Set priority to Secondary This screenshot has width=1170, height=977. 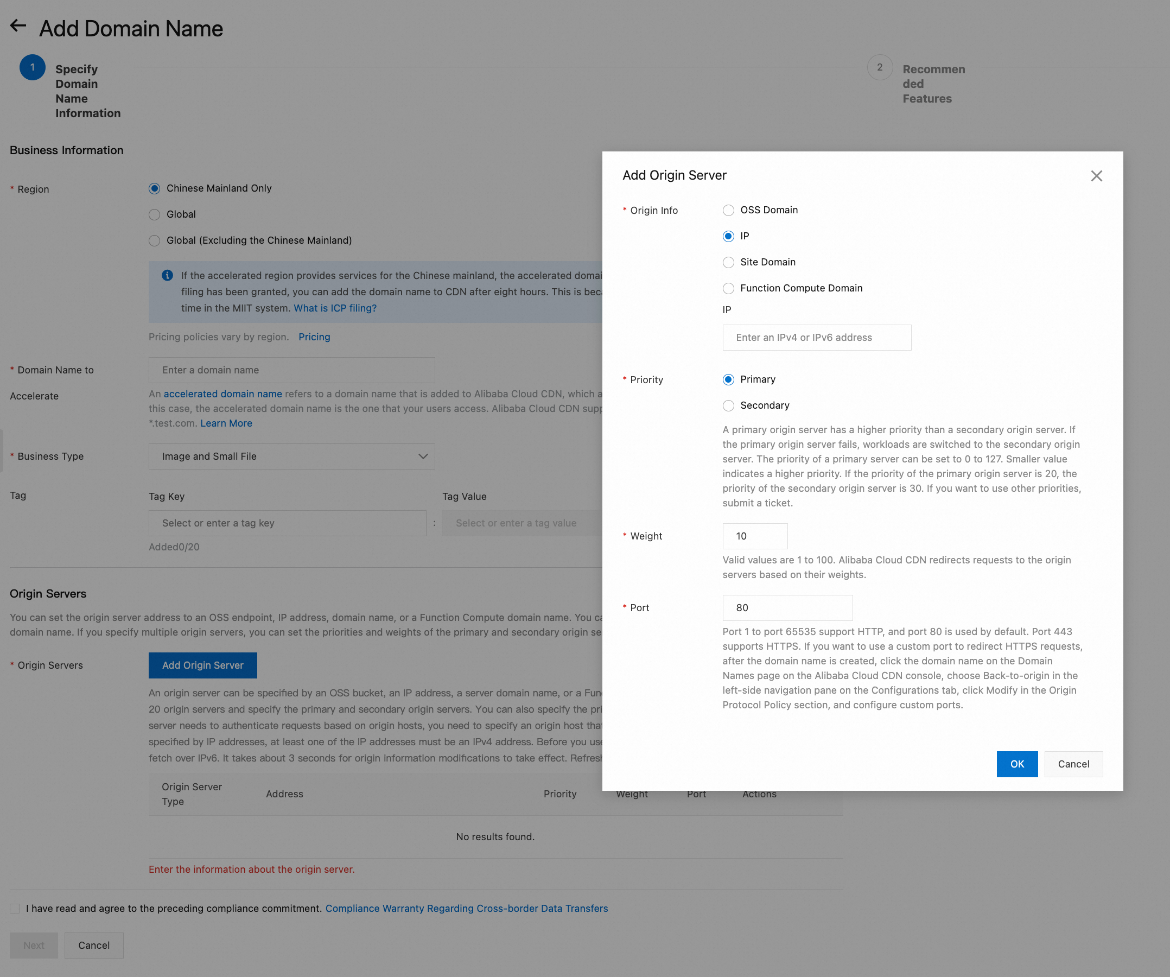click(x=728, y=406)
